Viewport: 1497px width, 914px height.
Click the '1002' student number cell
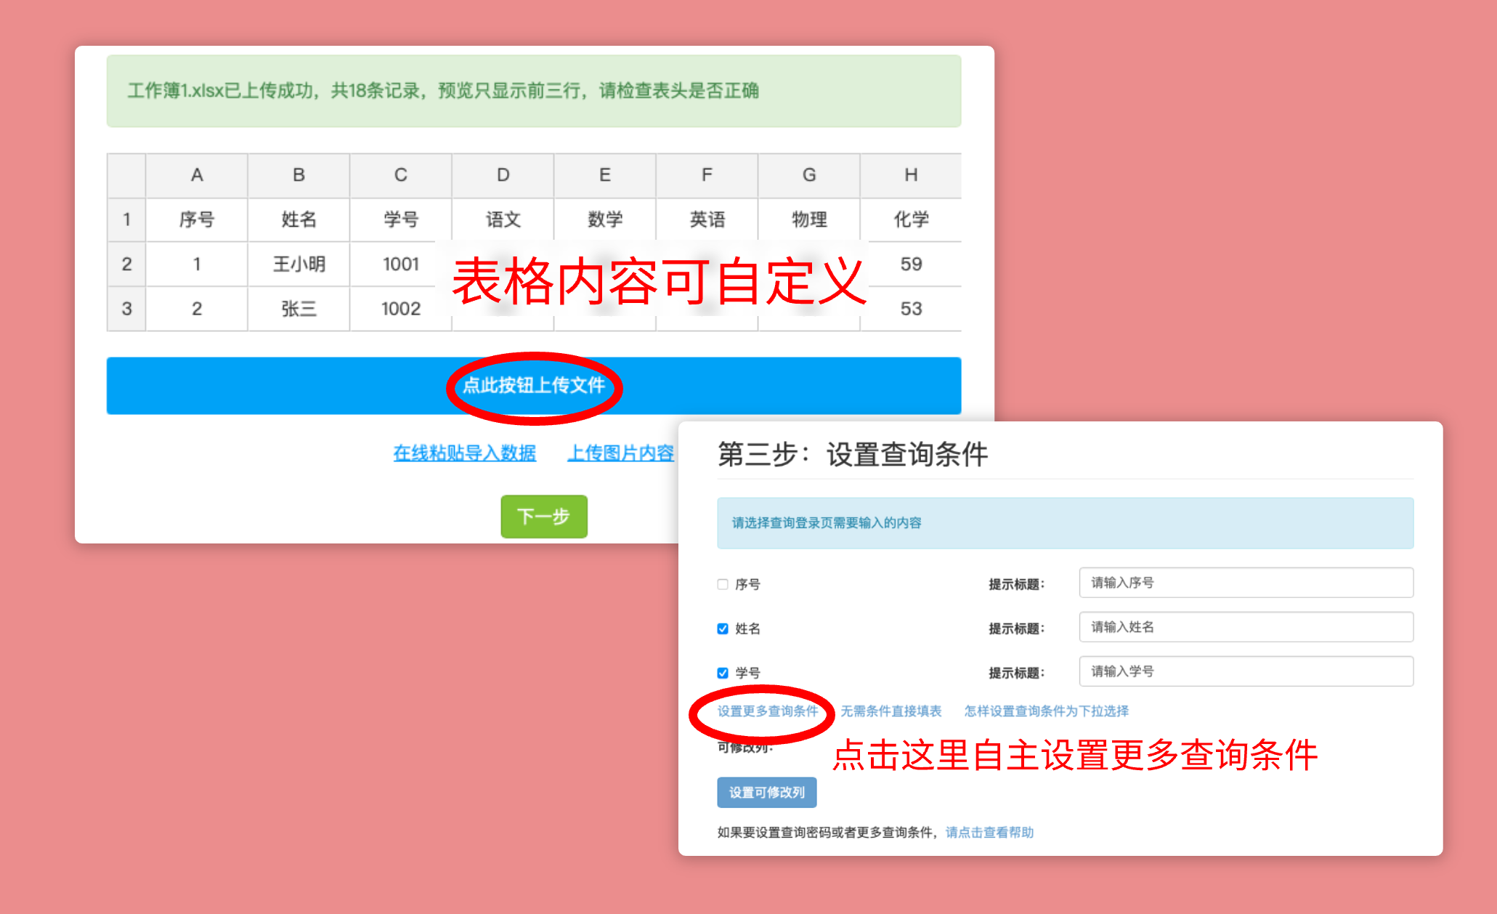[401, 309]
